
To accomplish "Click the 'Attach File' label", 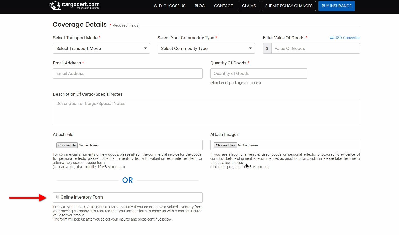I will point(63,134).
